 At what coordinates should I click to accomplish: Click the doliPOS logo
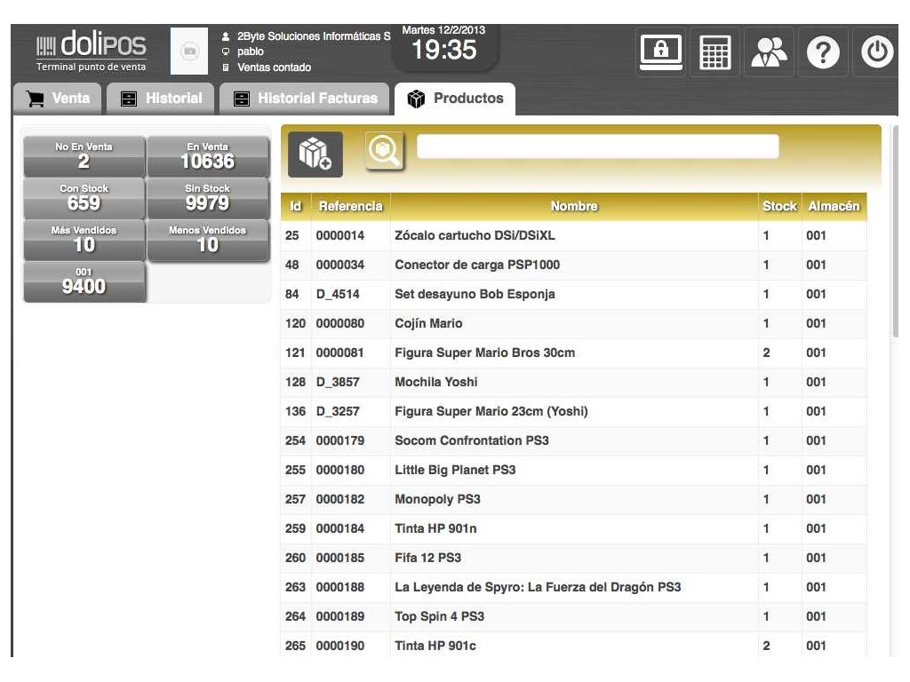[x=92, y=51]
